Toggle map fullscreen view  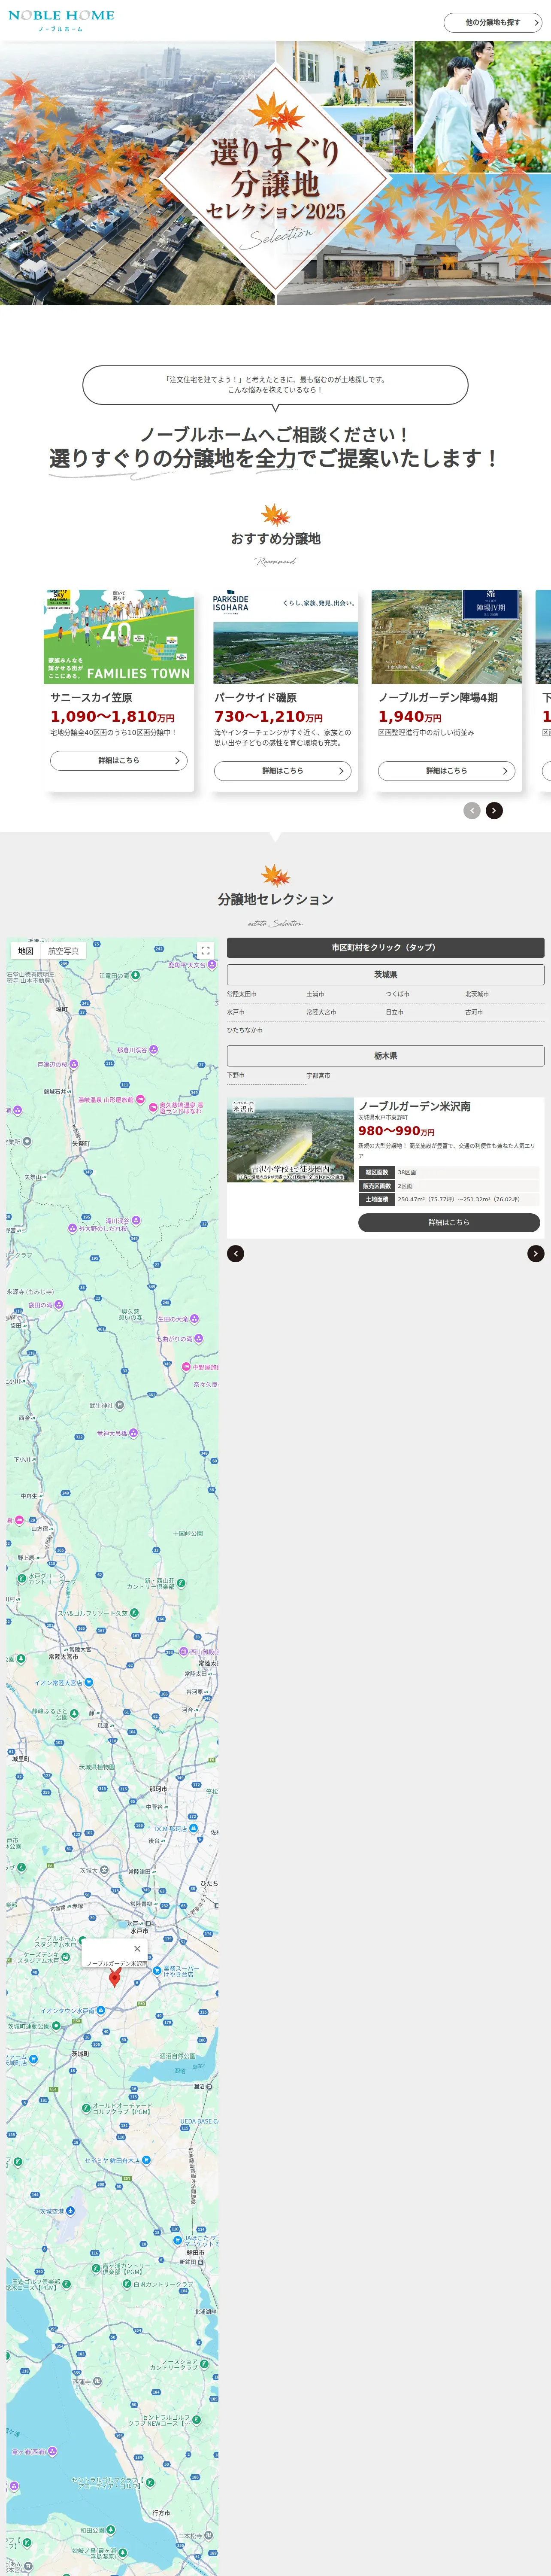(x=205, y=951)
